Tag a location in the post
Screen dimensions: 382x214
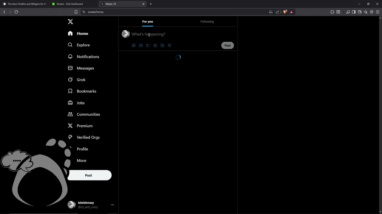[x=170, y=45]
